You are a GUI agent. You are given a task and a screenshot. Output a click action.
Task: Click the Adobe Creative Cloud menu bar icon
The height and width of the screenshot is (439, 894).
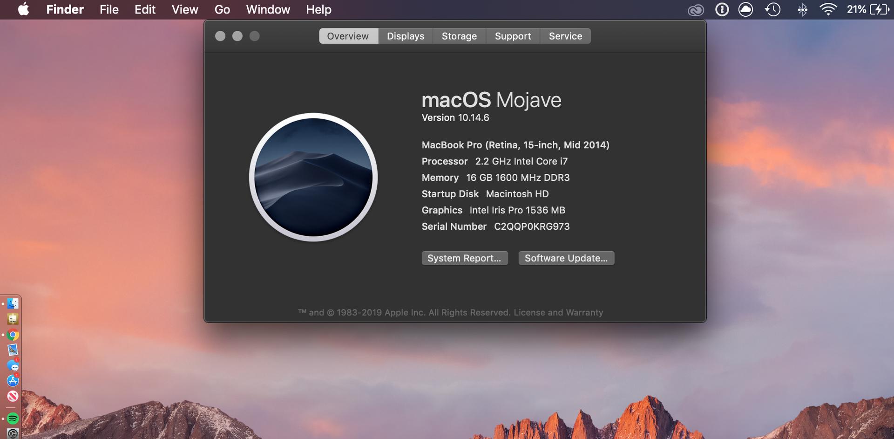point(696,10)
